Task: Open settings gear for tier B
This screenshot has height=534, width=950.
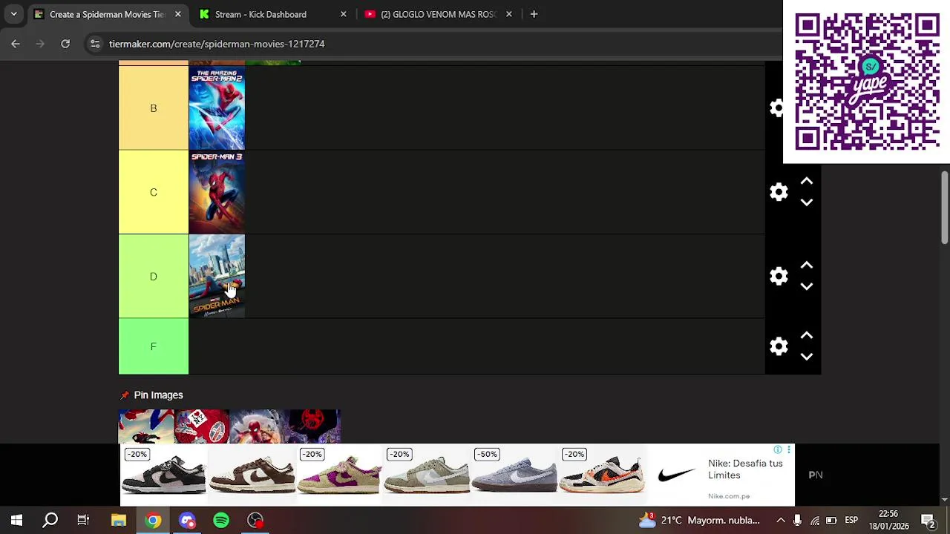Action: coord(776,108)
